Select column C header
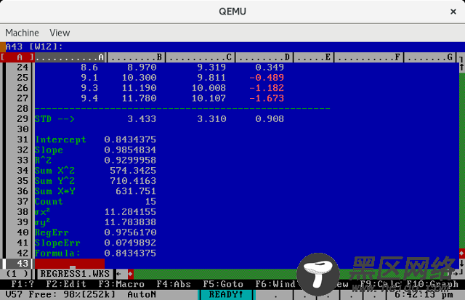Image resolution: width=465 pixels, height=300 pixels. pyautogui.click(x=201, y=57)
